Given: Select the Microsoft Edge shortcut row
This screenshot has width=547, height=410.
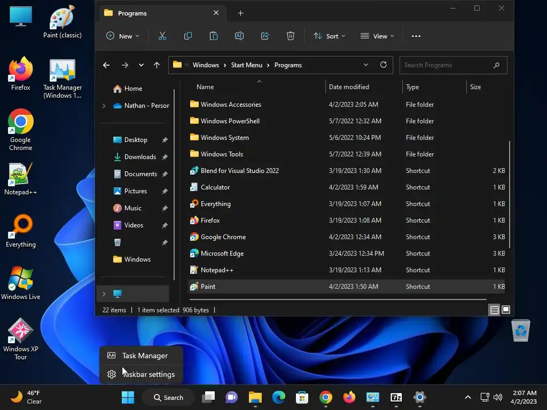Looking at the screenshot, I should (x=346, y=254).
